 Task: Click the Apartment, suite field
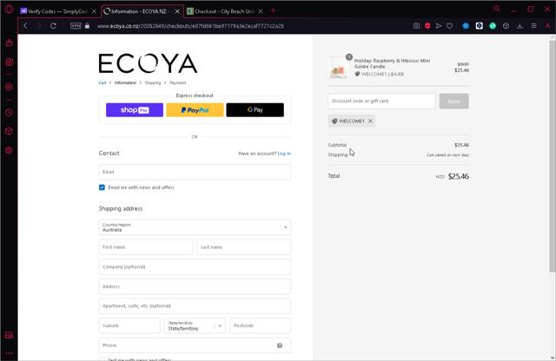195,306
